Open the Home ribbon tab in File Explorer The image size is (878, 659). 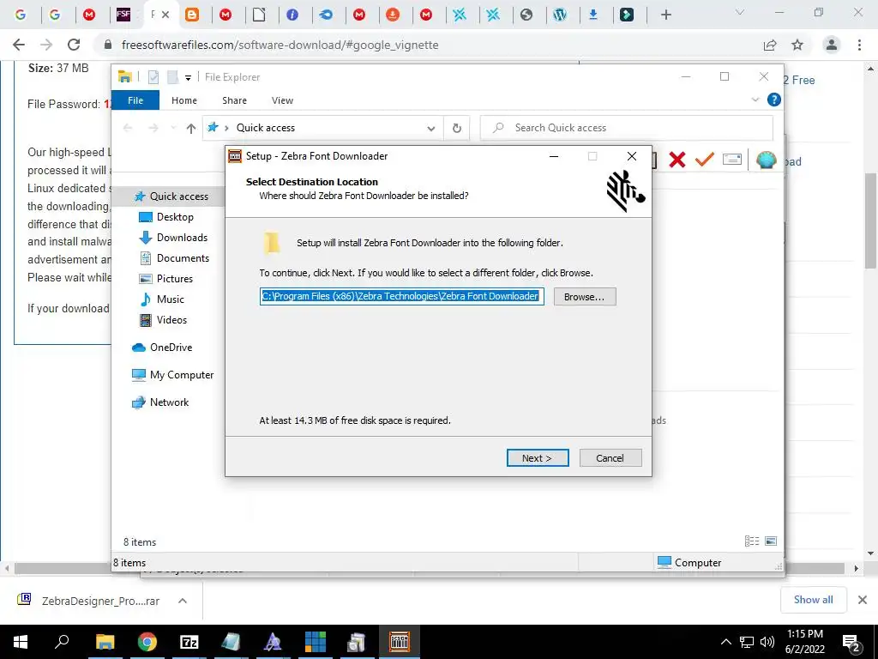pyautogui.click(x=184, y=100)
